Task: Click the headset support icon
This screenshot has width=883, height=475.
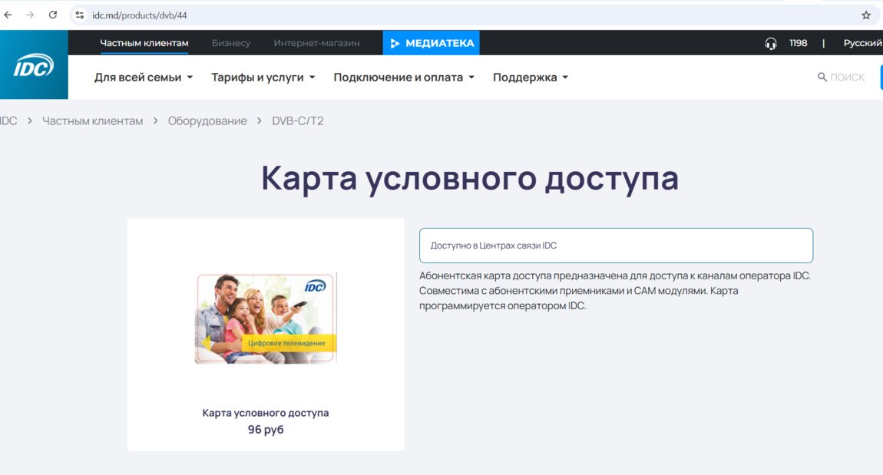Action: pyautogui.click(x=771, y=43)
